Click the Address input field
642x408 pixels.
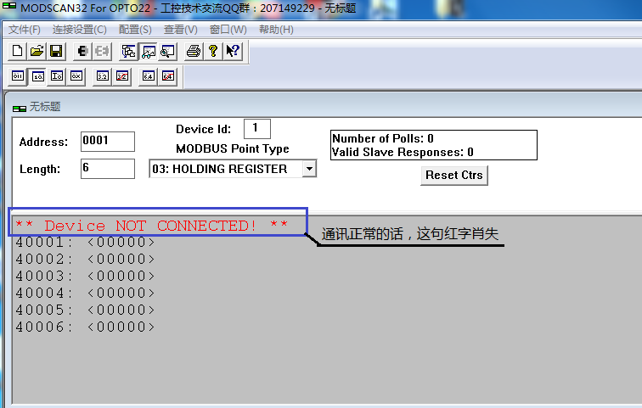tap(107, 142)
